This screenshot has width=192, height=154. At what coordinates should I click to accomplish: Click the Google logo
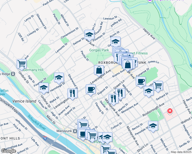click(x=8, y=151)
